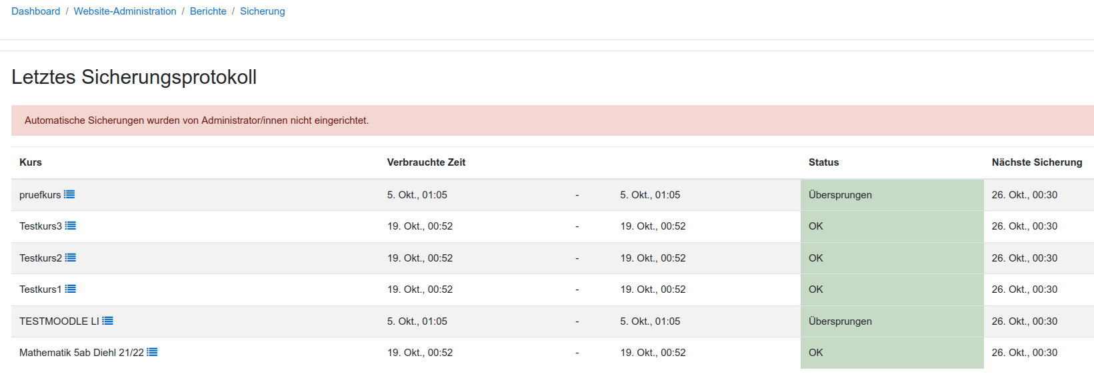Click the list icon next to Testkurs3
Image resolution: width=1094 pixels, height=378 pixels.
click(71, 226)
